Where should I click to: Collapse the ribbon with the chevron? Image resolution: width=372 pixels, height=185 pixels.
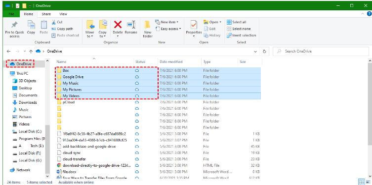coord(363,14)
